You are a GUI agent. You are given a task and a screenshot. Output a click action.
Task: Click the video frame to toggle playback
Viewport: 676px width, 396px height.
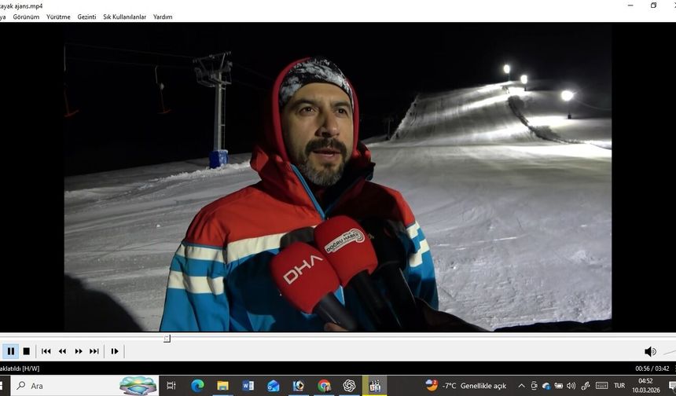[x=337, y=177]
